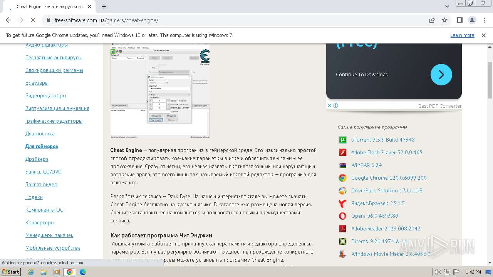Image resolution: width=493 pixels, height=277 pixels.
Task: Open the Браузеры category
Action: [37, 83]
